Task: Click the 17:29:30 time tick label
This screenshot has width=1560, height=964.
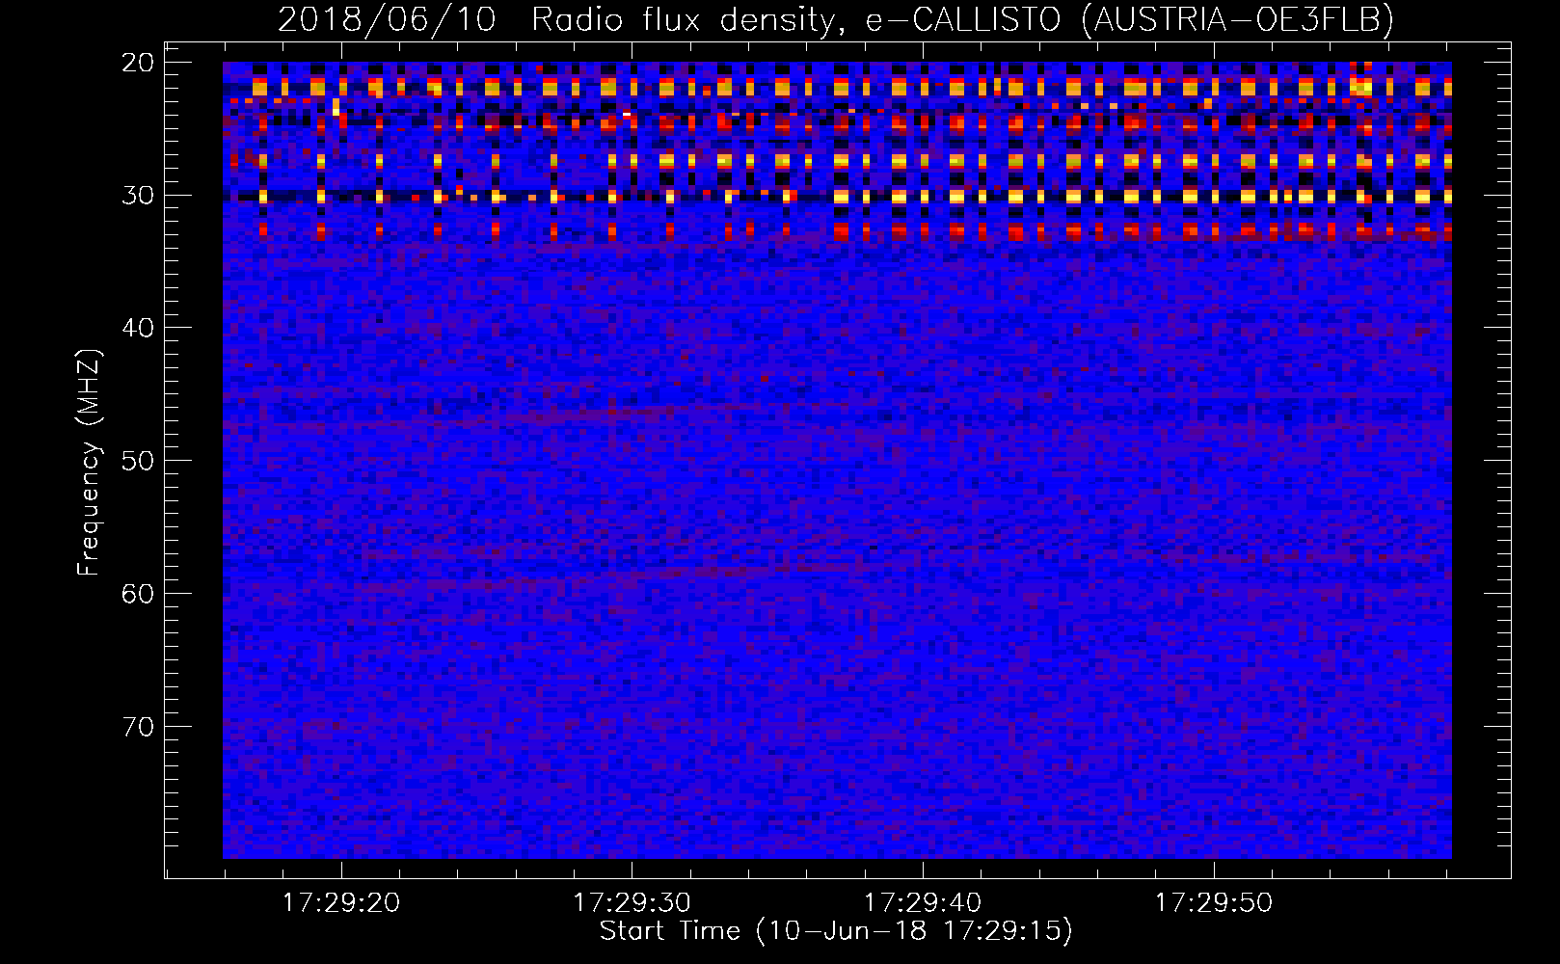Action: pos(632,903)
